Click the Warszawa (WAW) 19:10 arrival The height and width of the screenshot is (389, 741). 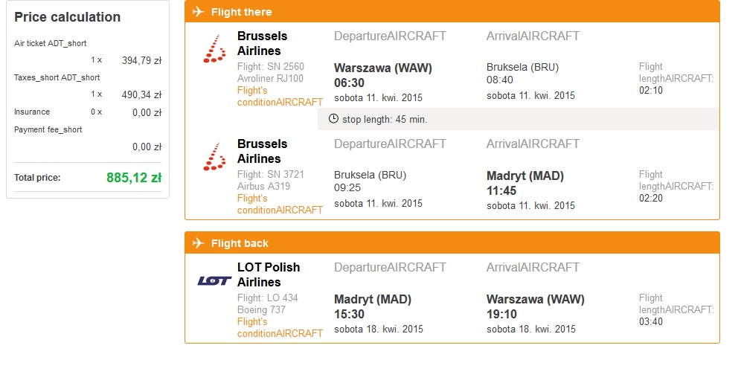click(536, 306)
